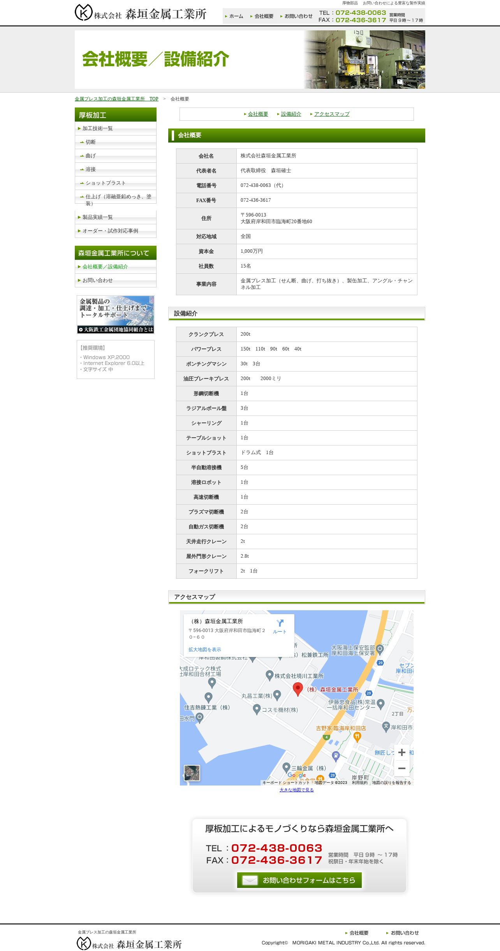The image size is (500, 951).
Task: Select 曲げ in the sidebar
Action: pyautogui.click(x=116, y=156)
